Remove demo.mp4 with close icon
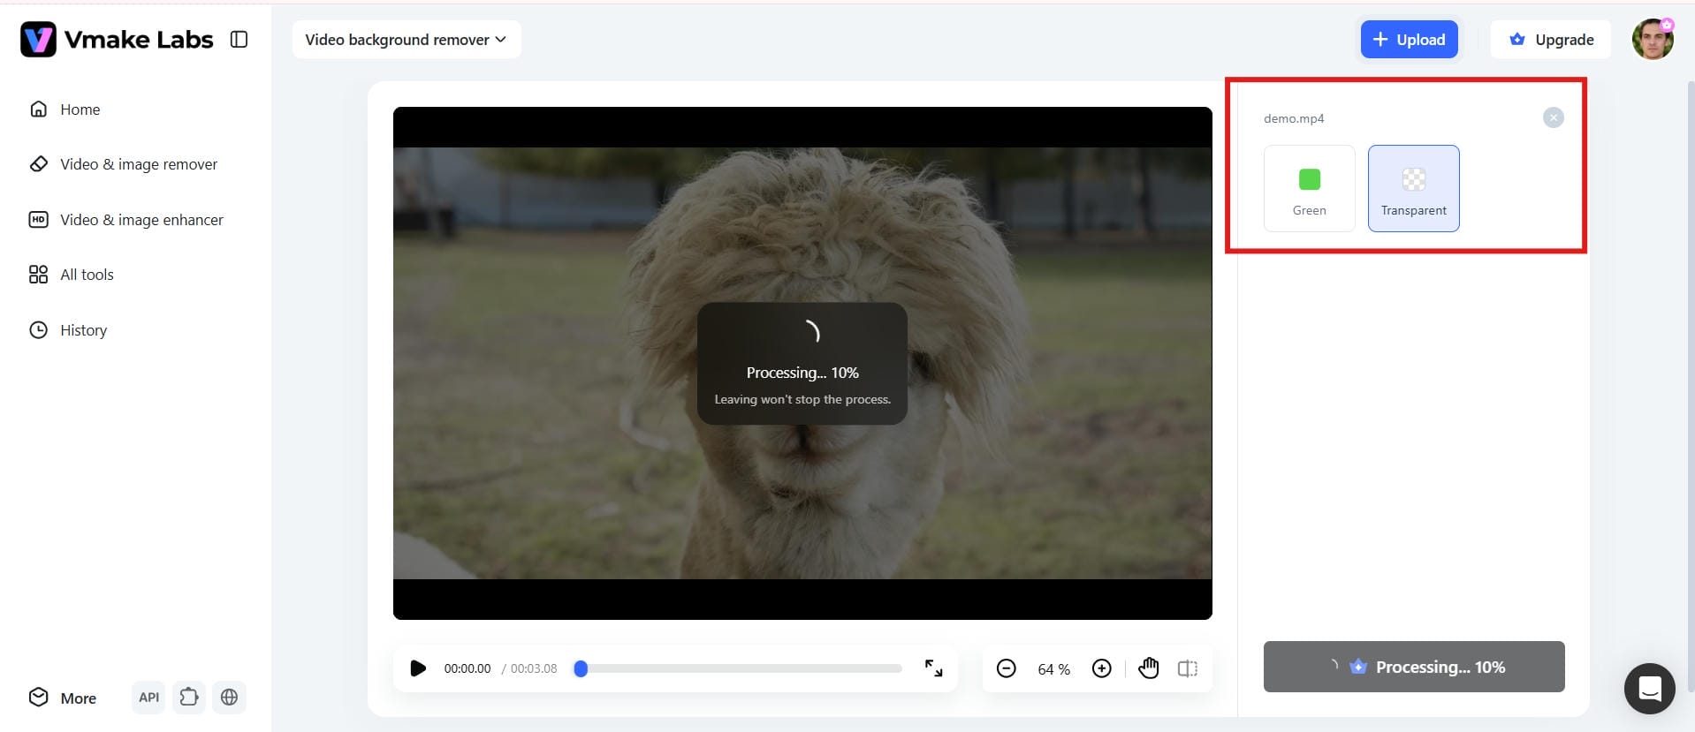The width and height of the screenshot is (1695, 732). (1553, 117)
